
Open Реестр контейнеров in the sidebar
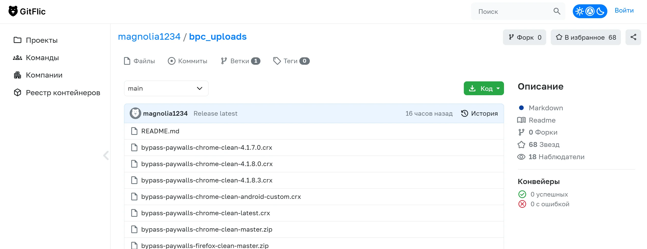point(57,93)
